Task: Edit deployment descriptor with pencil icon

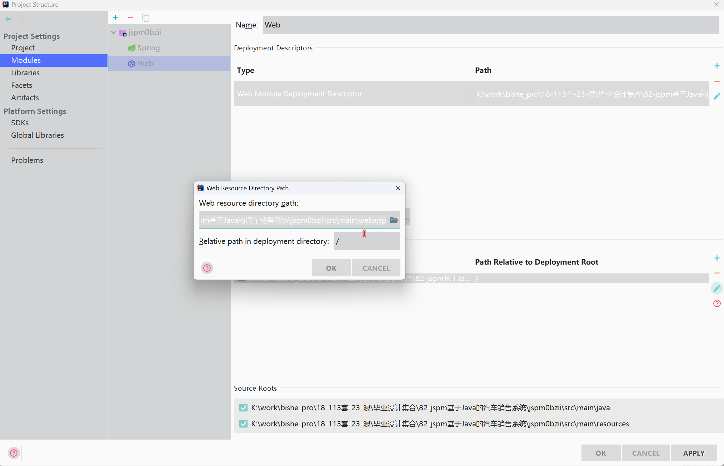Action: [x=716, y=96]
